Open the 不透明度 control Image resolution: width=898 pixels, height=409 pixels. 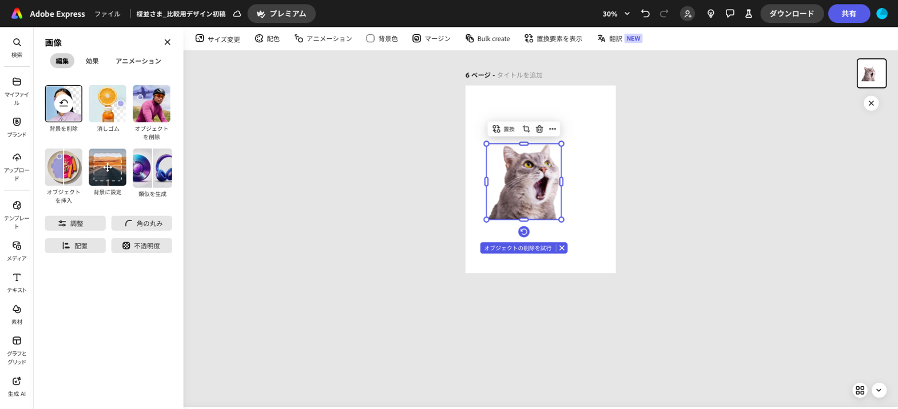[142, 246]
